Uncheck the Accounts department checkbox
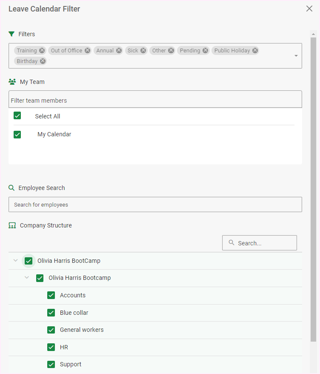 (51, 295)
